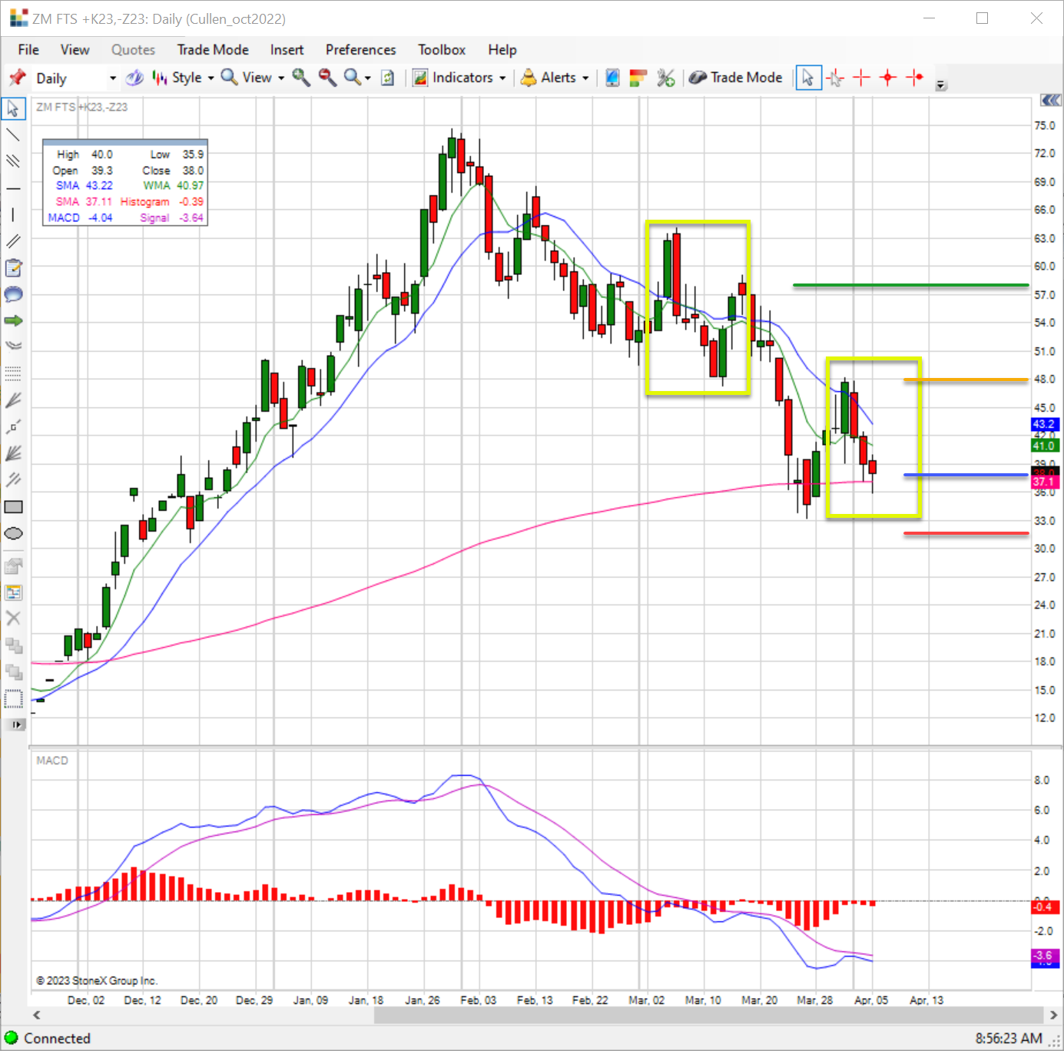The image size is (1064, 1051).
Task: Select the pointer with crosshair cursor mode
Action: click(x=835, y=78)
